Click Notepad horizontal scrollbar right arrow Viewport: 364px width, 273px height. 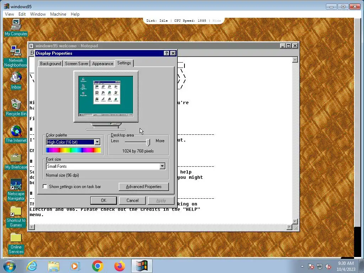point(289,227)
